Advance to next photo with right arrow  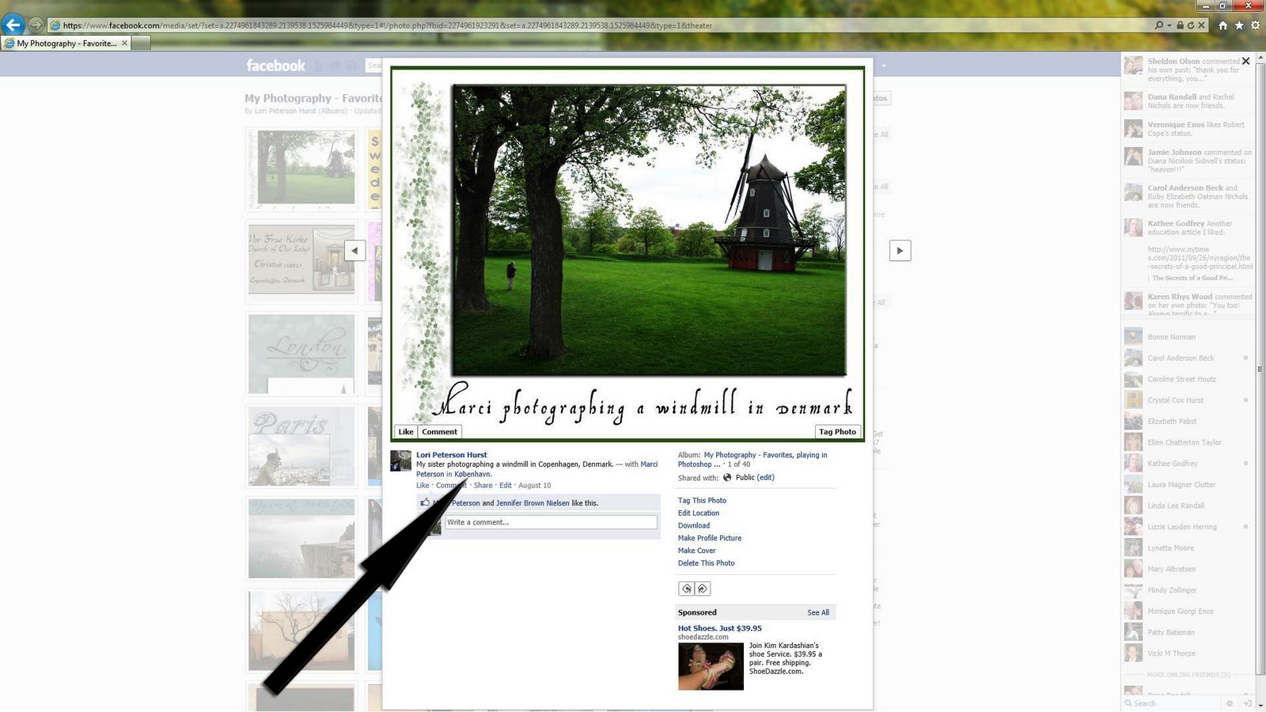point(900,251)
